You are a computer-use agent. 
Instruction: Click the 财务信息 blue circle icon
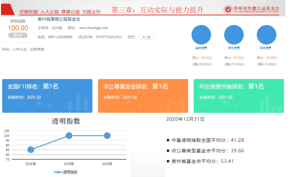[x=234, y=35]
